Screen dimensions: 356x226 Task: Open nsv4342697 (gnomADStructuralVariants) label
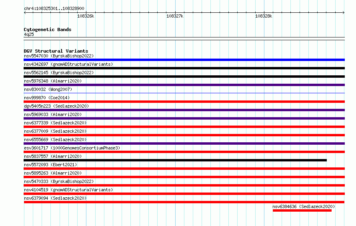pos(68,64)
